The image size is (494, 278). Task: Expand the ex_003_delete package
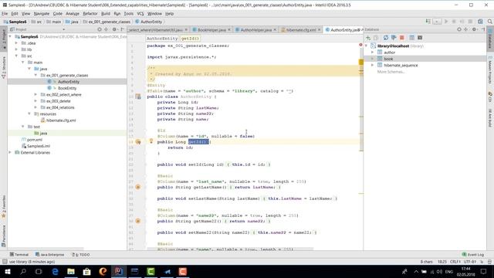[x=36, y=101]
